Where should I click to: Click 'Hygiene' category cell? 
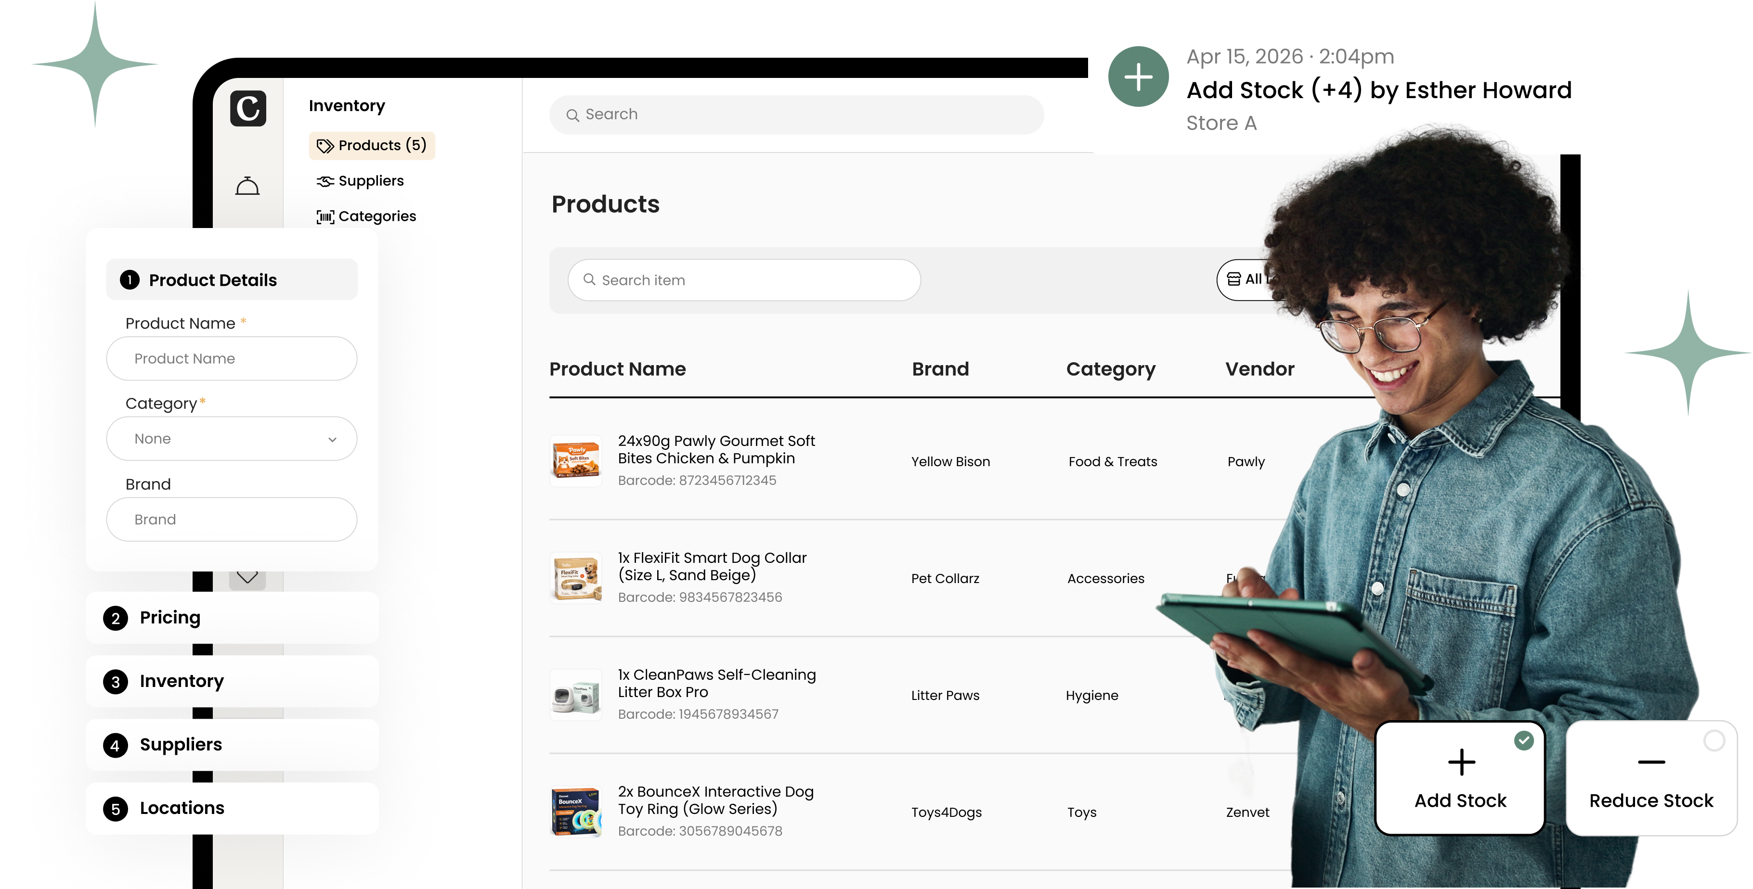[x=1091, y=696]
